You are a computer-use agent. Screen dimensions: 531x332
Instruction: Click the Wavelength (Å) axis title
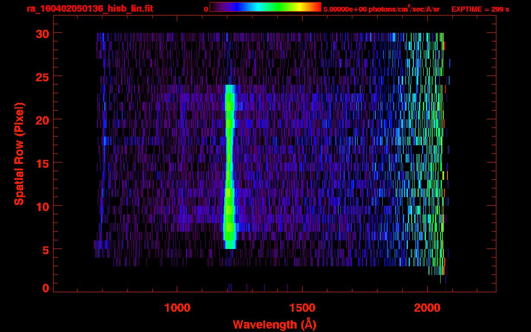pyautogui.click(x=275, y=324)
